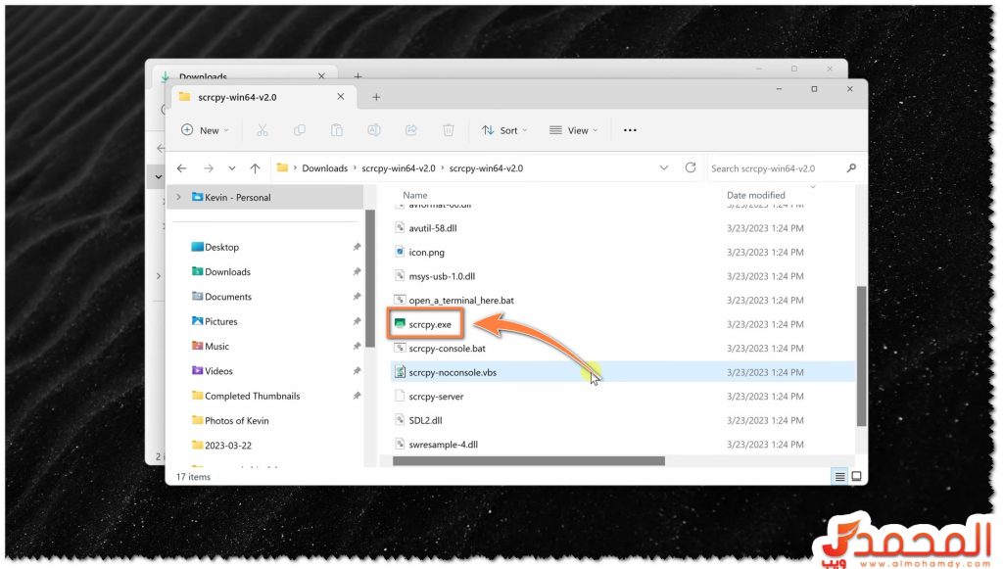Open a new File Explorer tab
Screen dimensions: 1003x569
(376, 97)
